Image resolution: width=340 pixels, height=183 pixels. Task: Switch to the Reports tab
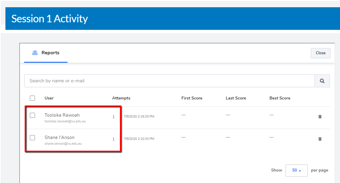pyautogui.click(x=46, y=53)
